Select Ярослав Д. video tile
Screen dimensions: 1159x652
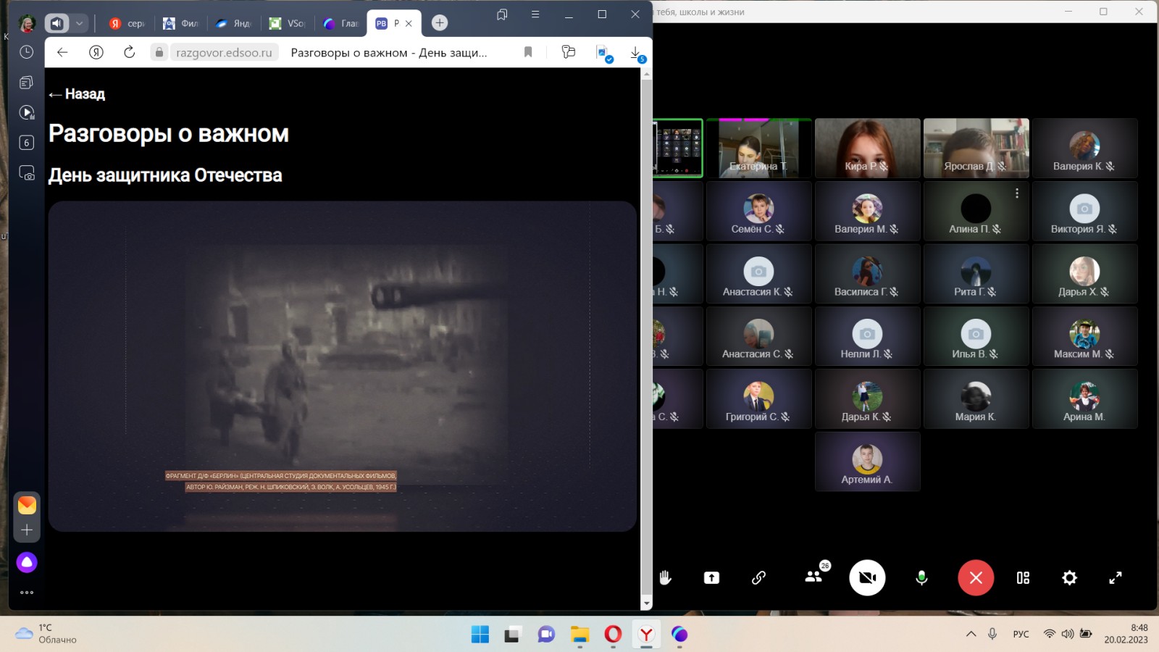976,149
